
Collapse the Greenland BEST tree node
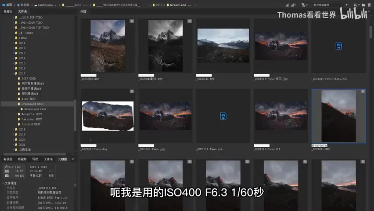[x=16, y=104]
